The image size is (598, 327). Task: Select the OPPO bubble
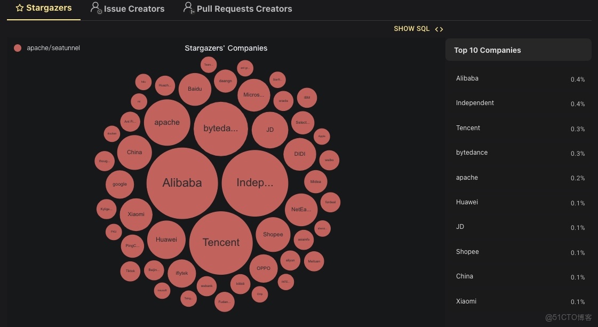tap(264, 268)
